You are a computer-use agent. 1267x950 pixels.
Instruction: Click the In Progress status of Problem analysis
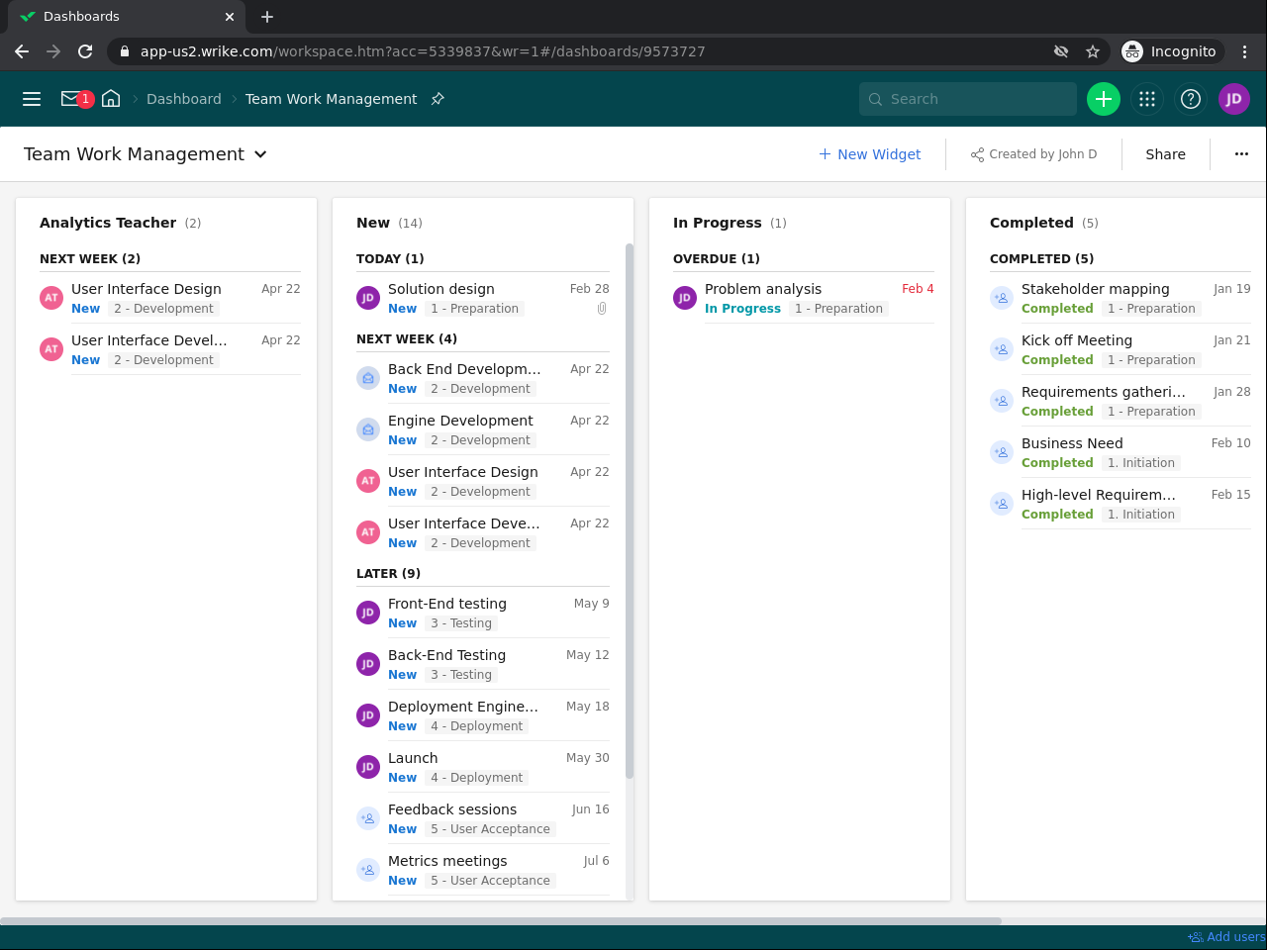(742, 309)
